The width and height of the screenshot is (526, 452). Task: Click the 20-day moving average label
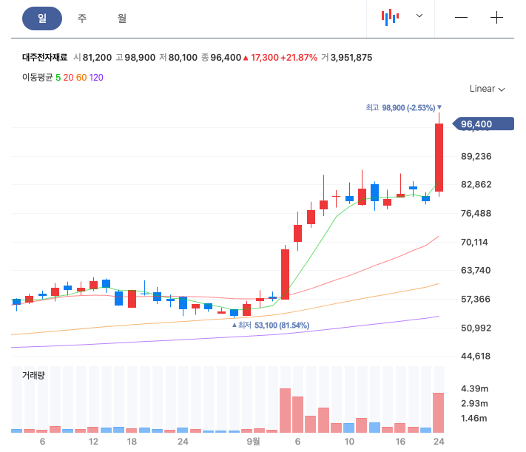[x=68, y=78]
